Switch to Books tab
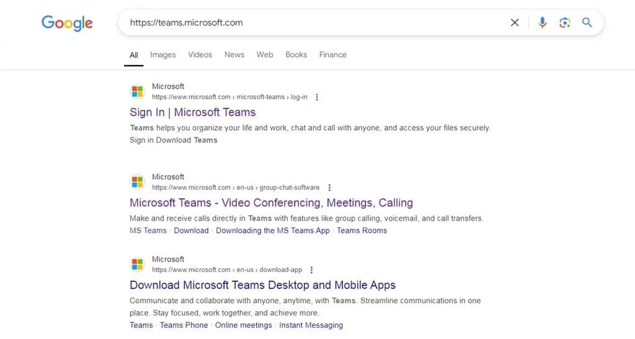 click(296, 55)
